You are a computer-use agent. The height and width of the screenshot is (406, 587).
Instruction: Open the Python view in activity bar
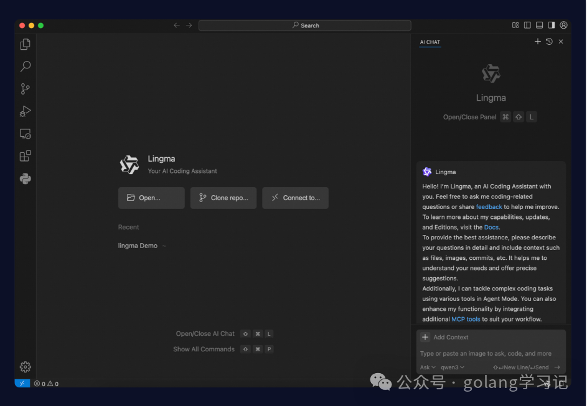click(x=25, y=178)
